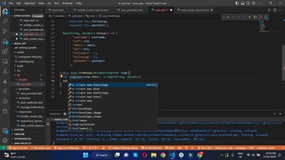Click the Step Out debug button

244,17
